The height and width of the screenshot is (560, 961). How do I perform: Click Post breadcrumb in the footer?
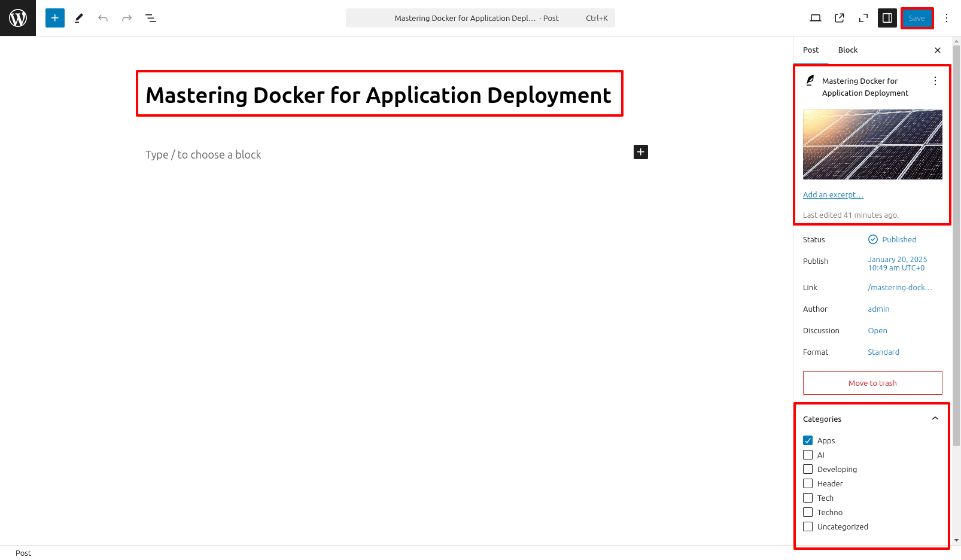coord(23,553)
